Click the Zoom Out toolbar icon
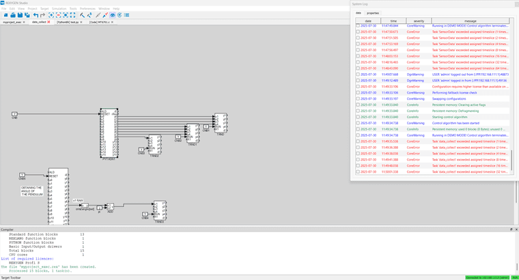519x280 pixels. click(x=59, y=15)
